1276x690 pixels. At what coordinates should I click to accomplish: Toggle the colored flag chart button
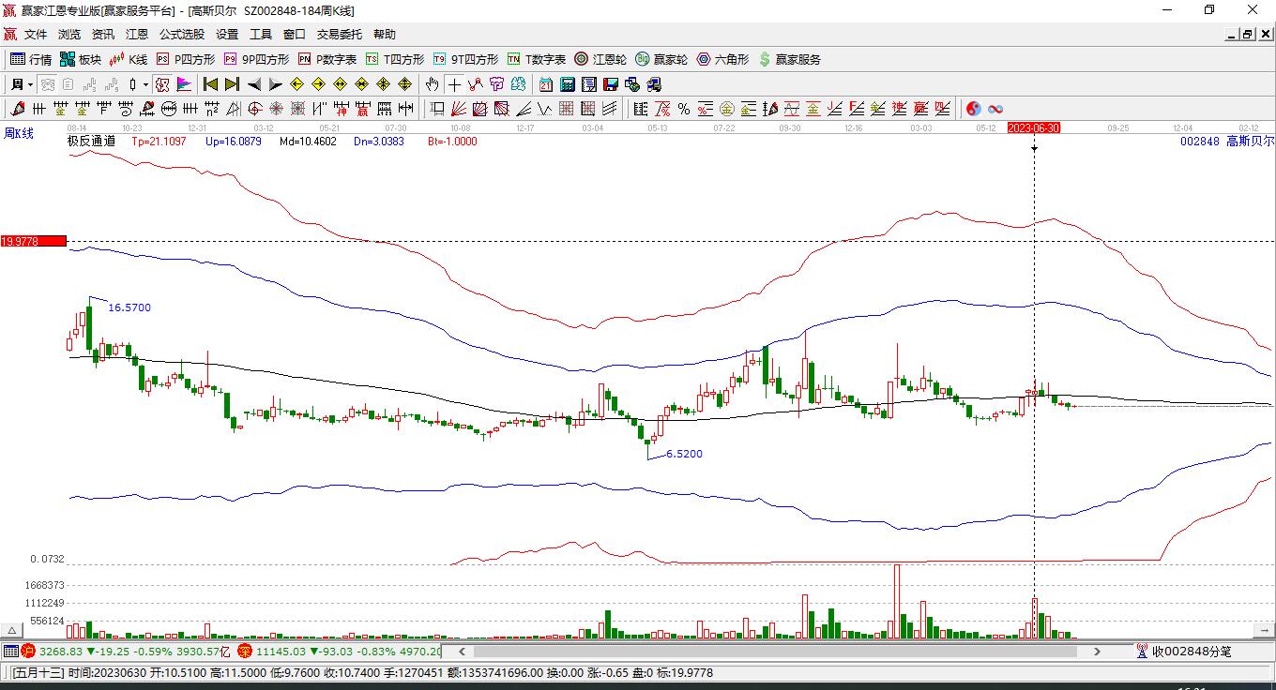184,84
